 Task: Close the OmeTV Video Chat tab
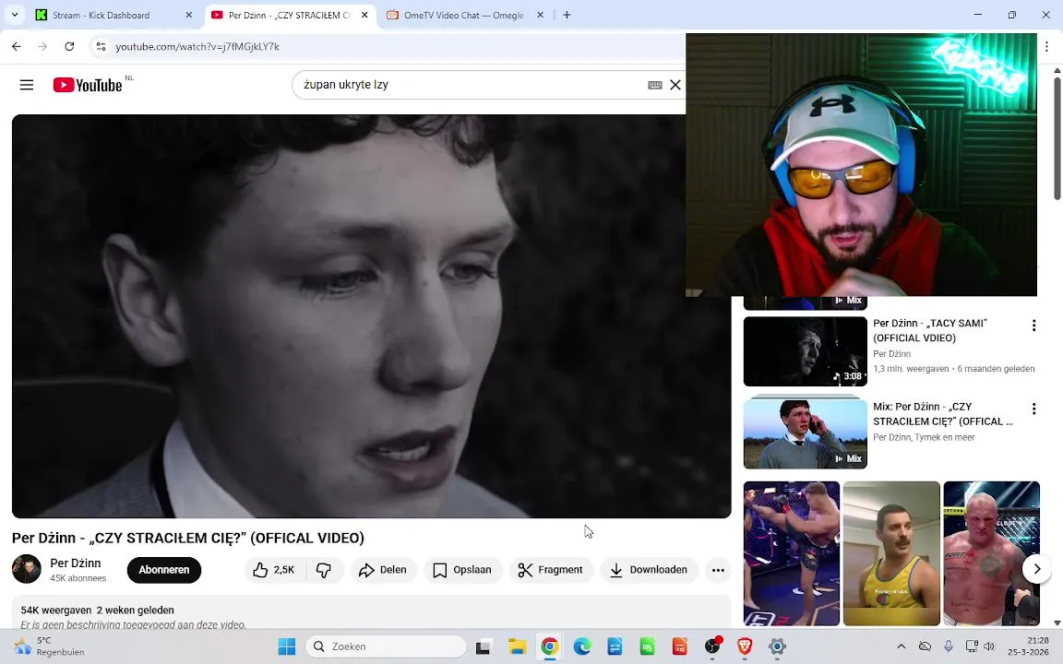click(541, 15)
